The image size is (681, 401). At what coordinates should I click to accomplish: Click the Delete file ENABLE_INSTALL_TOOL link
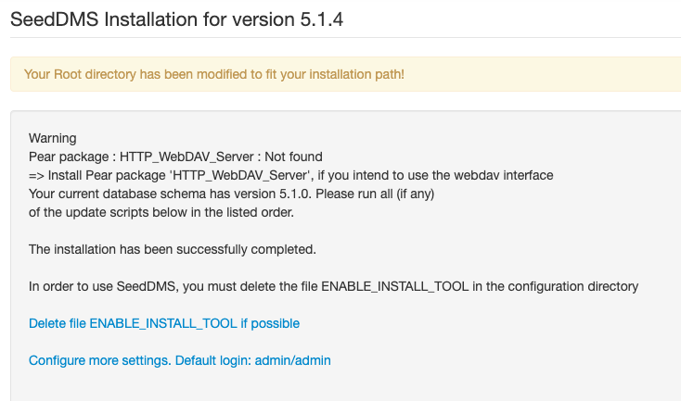pyautogui.click(x=163, y=323)
